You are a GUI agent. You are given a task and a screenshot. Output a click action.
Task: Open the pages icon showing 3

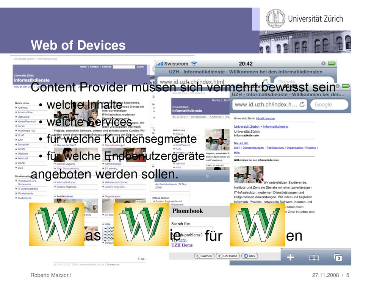point(338,258)
